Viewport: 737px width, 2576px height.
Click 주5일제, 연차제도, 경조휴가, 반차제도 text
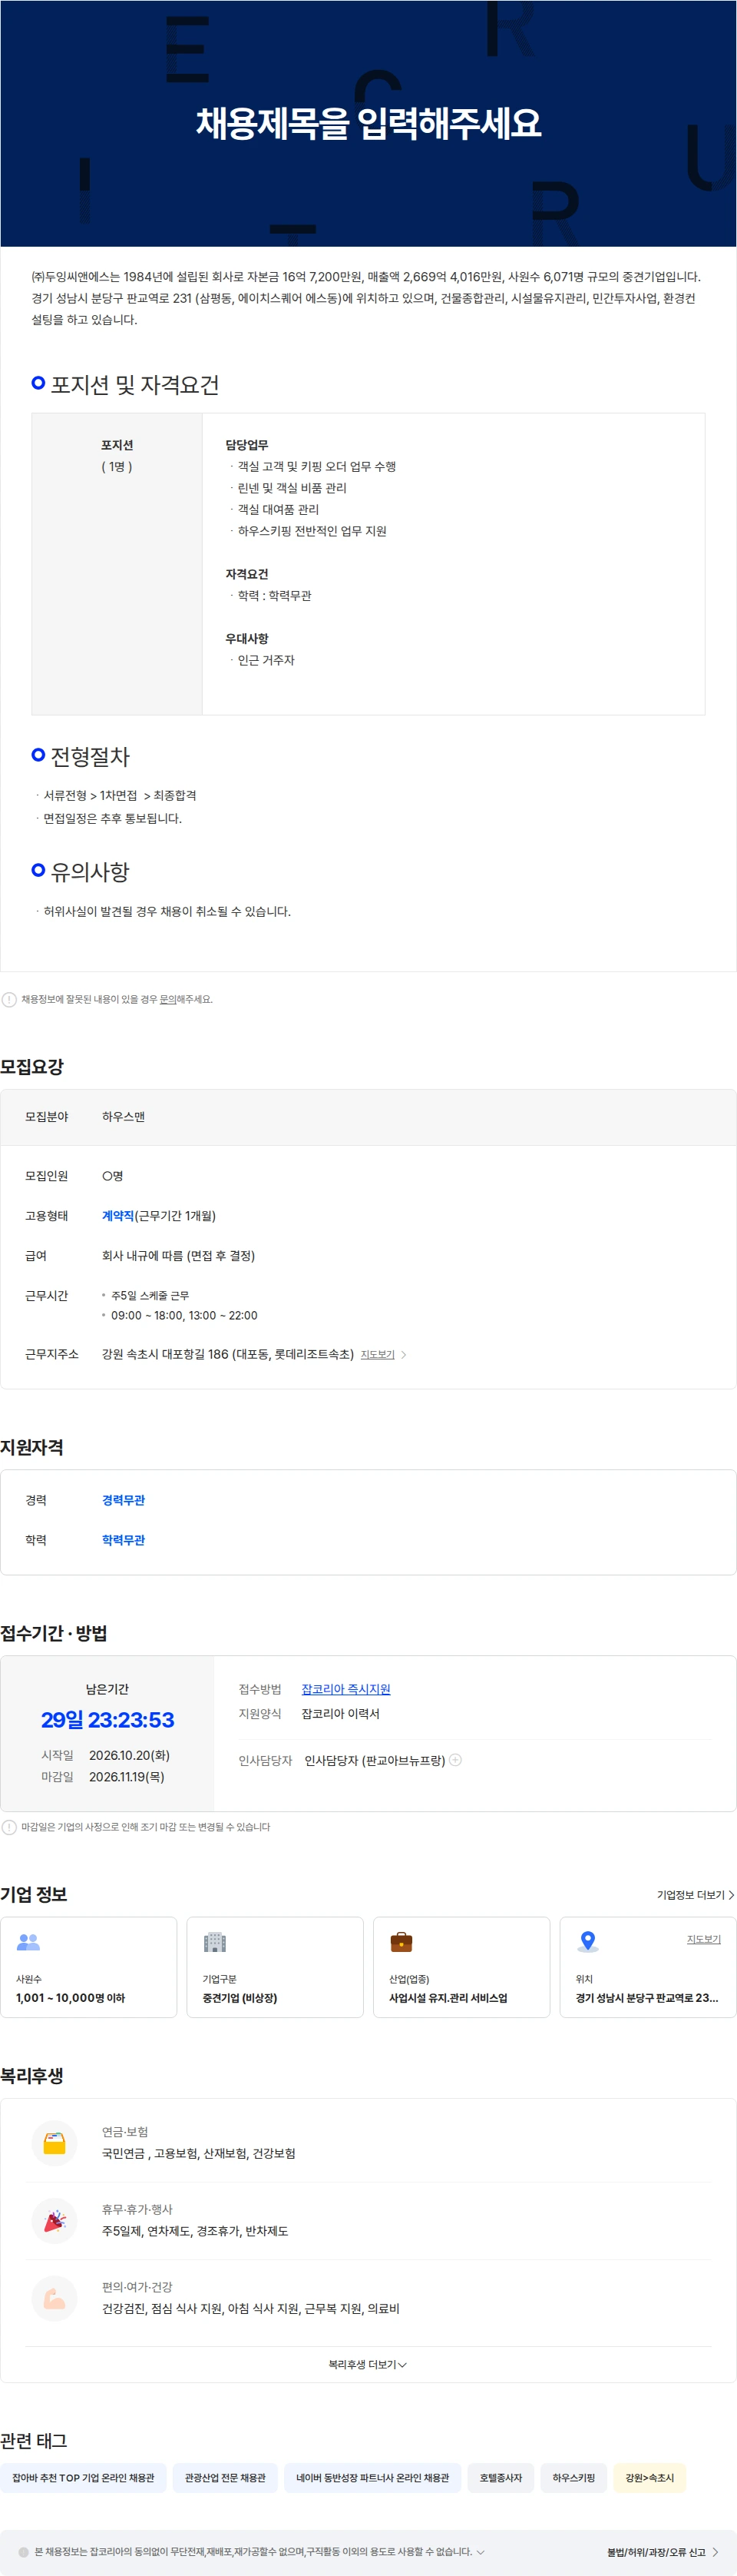pos(195,2231)
